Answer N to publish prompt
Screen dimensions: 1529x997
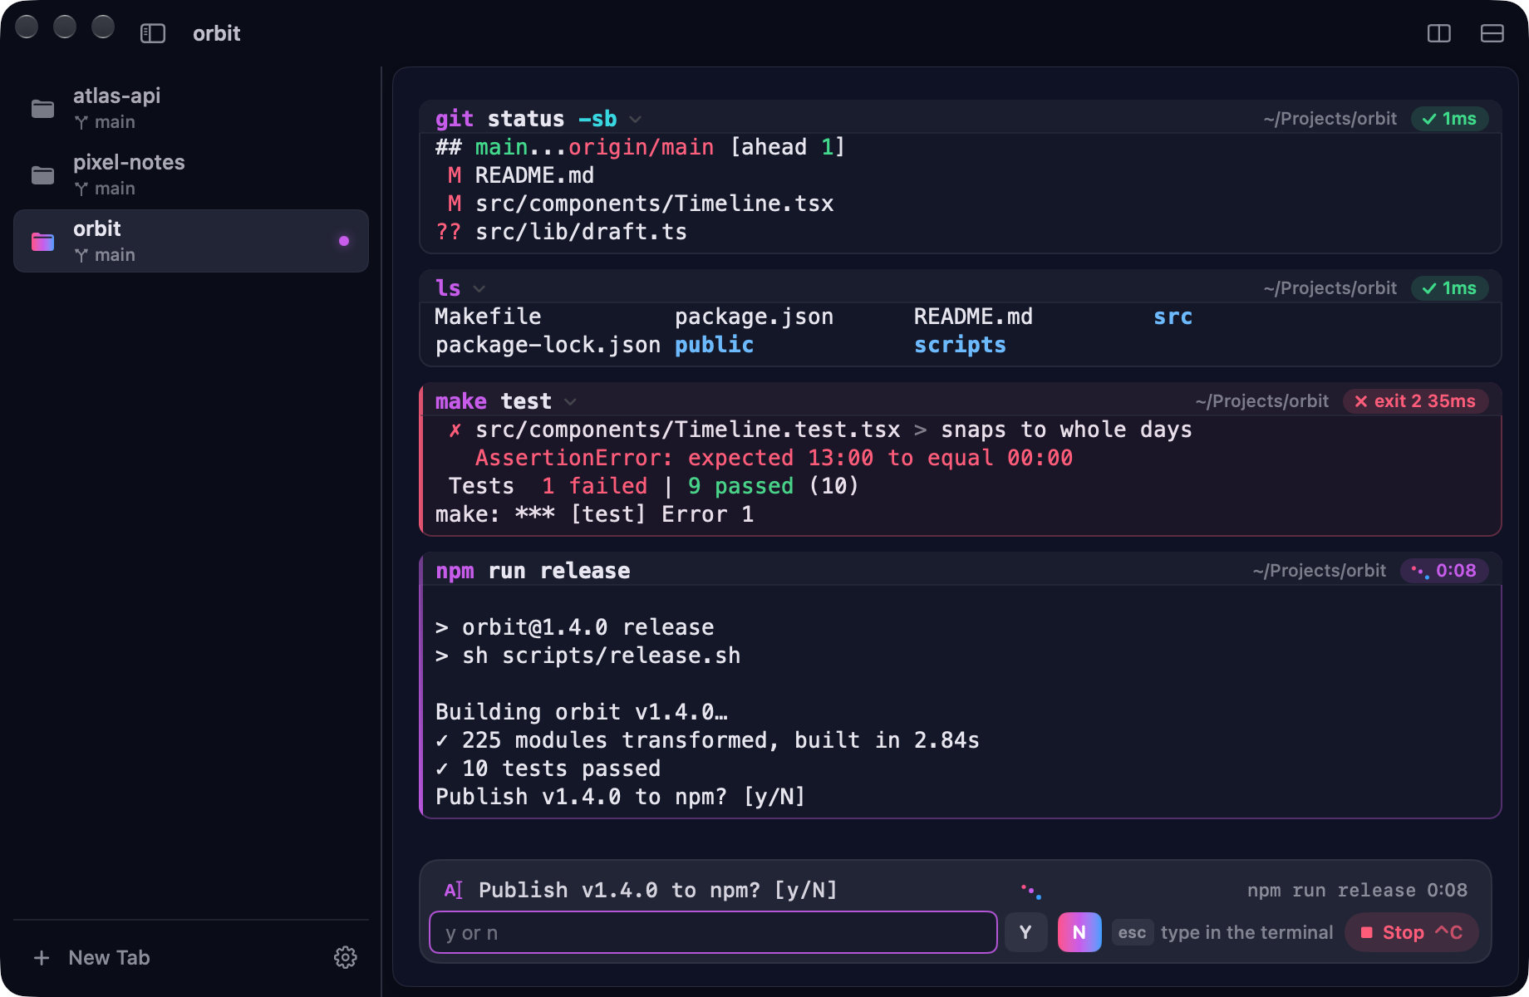tap(1079, 932)
